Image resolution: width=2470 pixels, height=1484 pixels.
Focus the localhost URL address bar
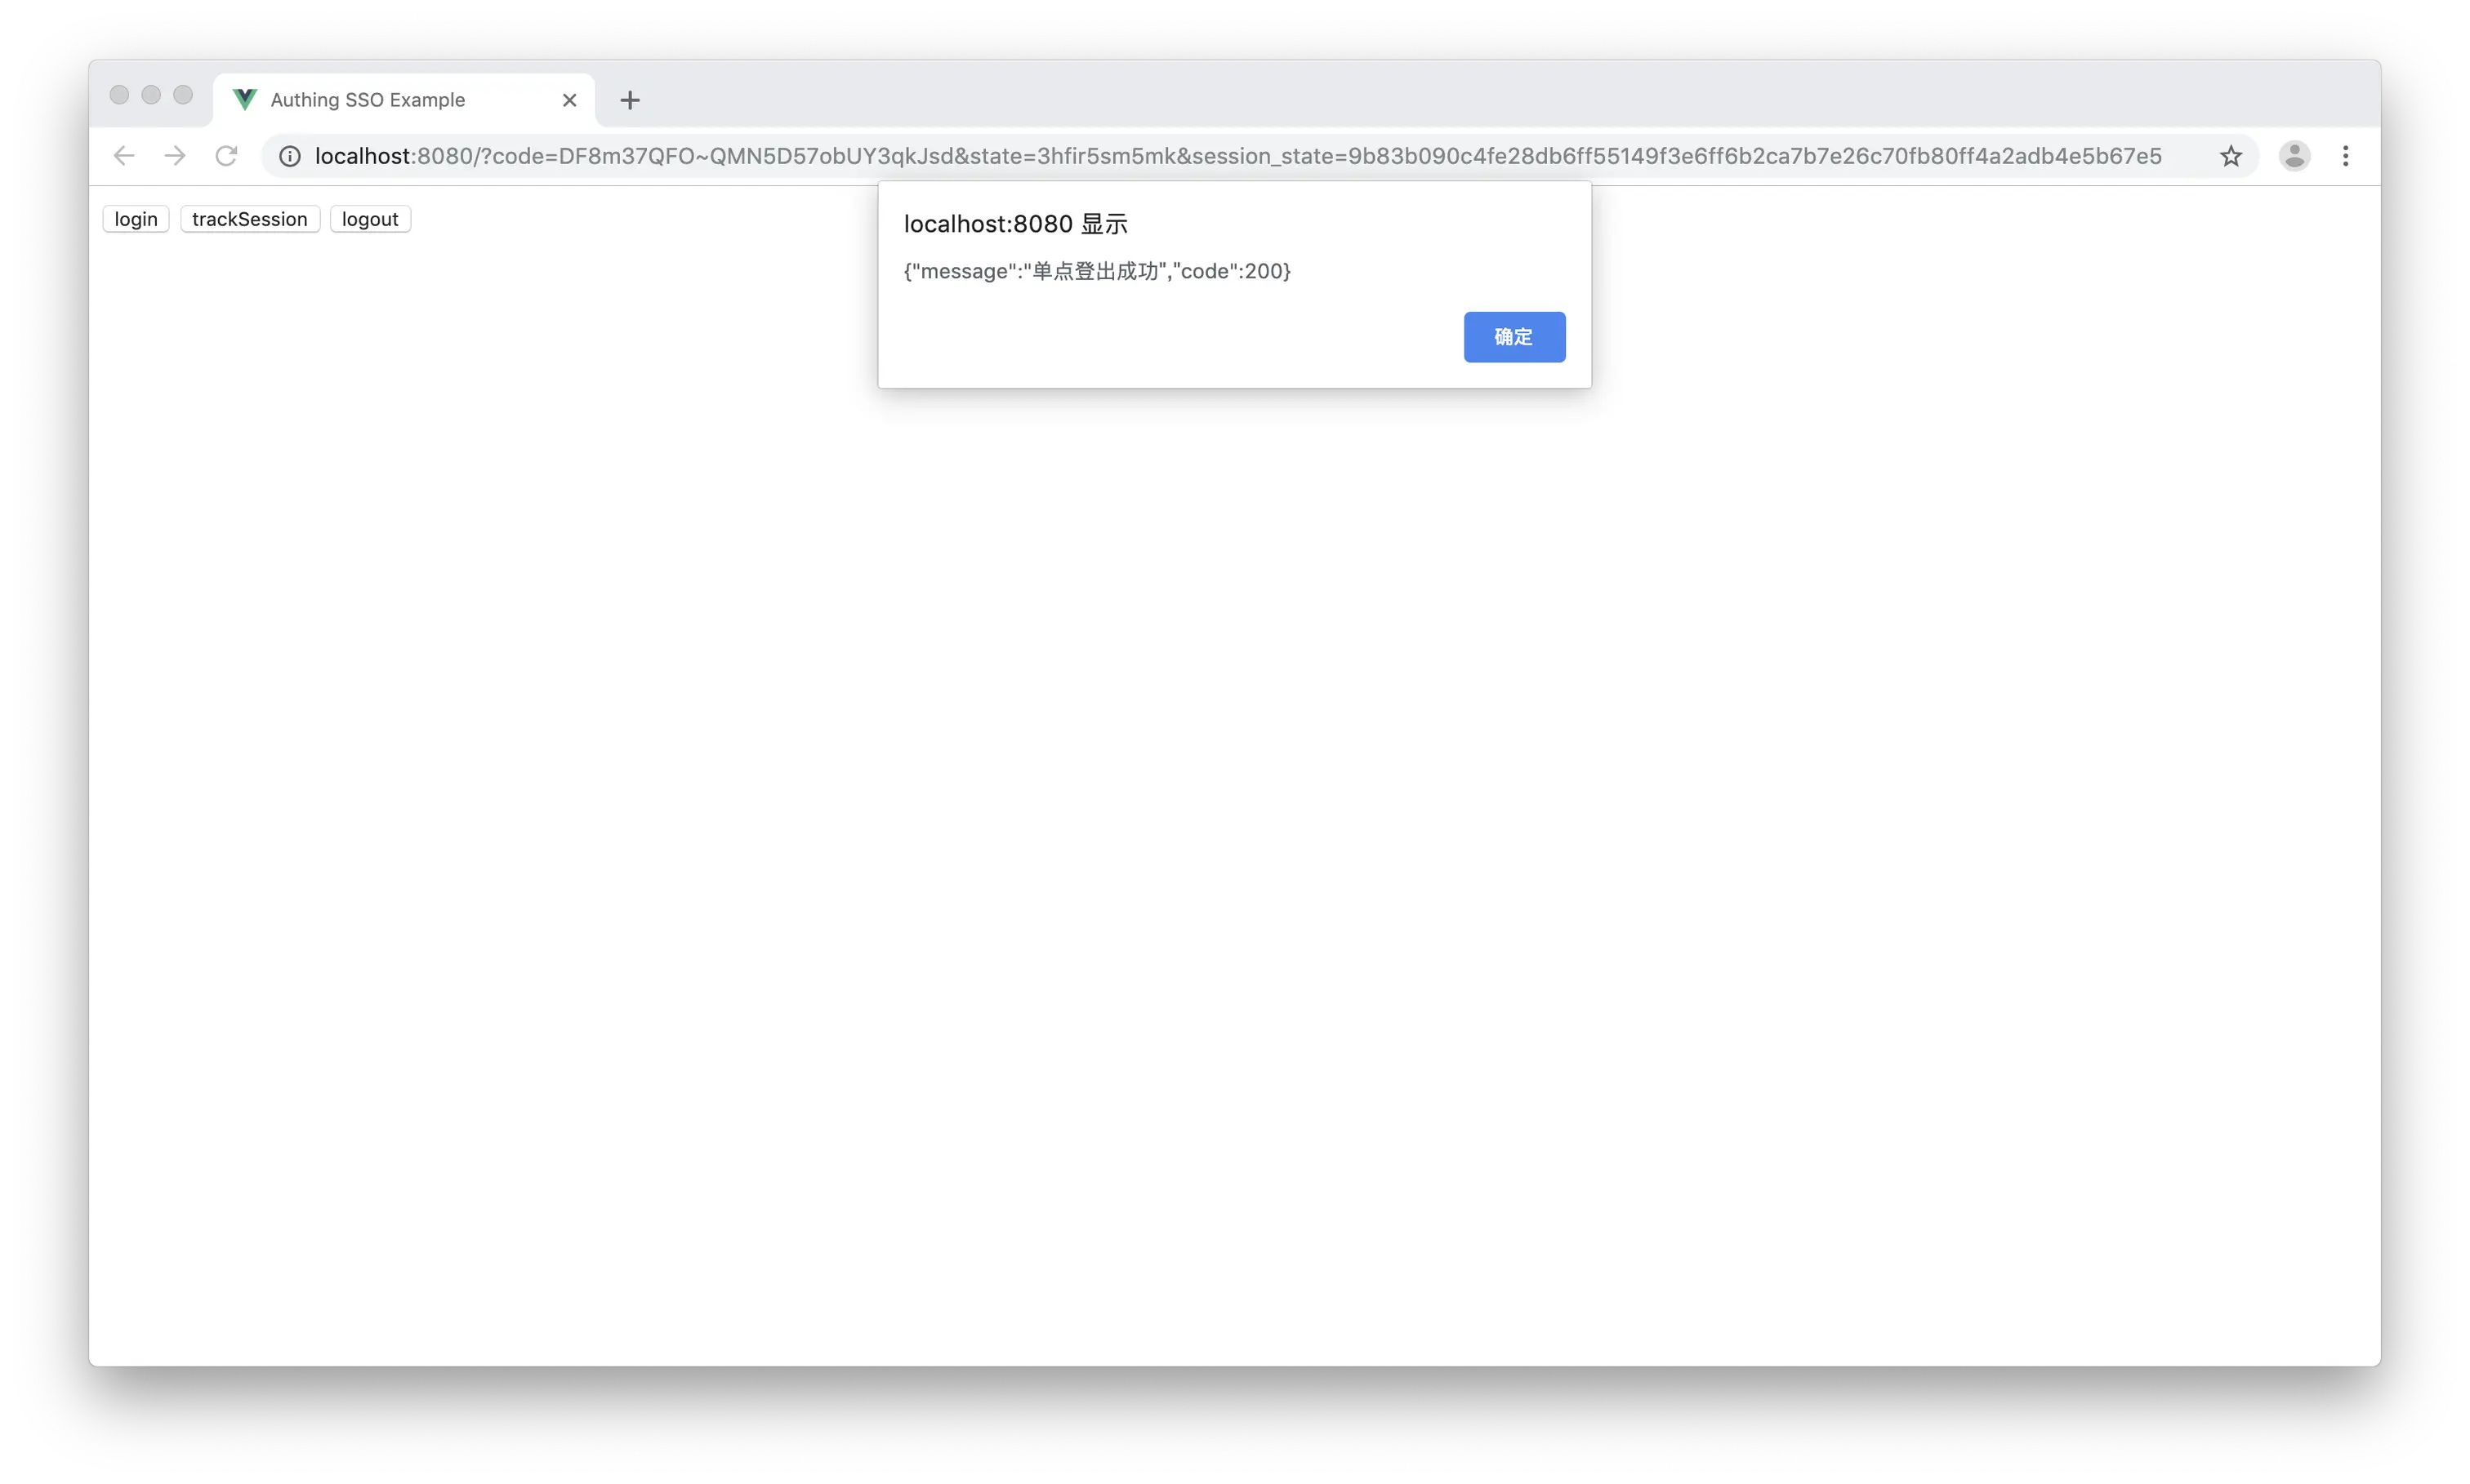1238,156
